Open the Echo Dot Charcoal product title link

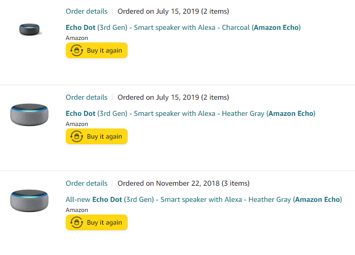(183, 27)
